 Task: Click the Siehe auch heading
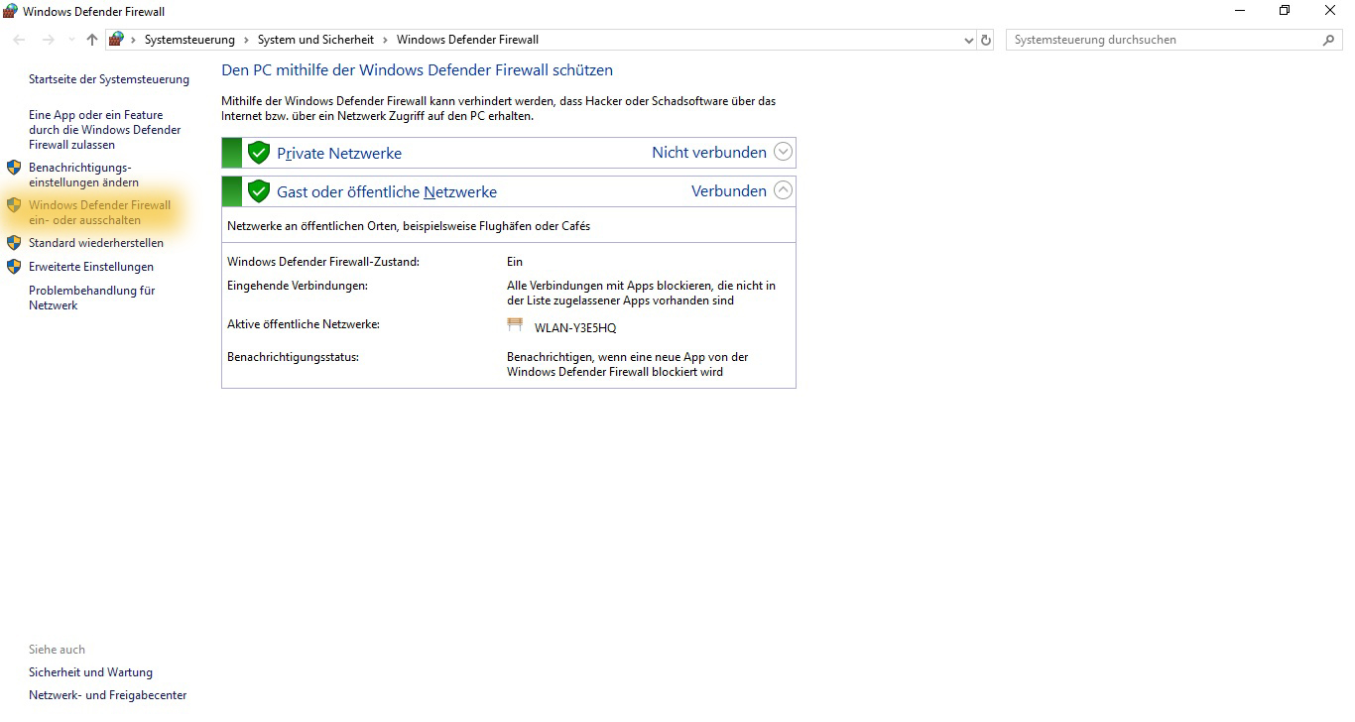(x=57, y=650)
